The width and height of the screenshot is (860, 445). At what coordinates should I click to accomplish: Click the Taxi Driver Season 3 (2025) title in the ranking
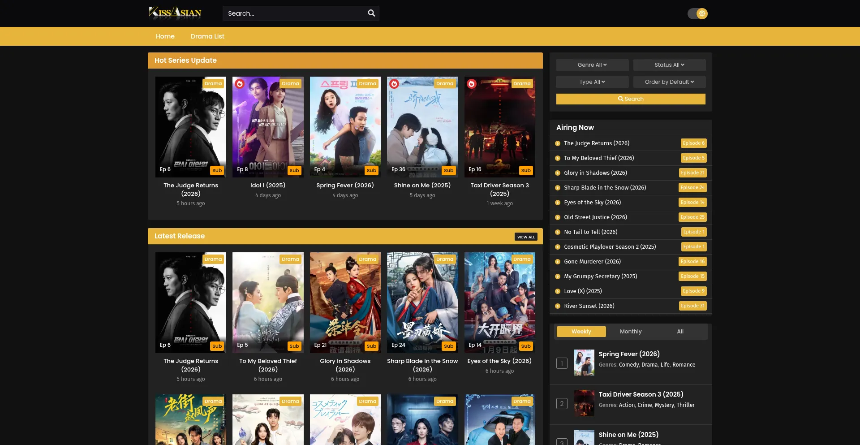point(641,394)
